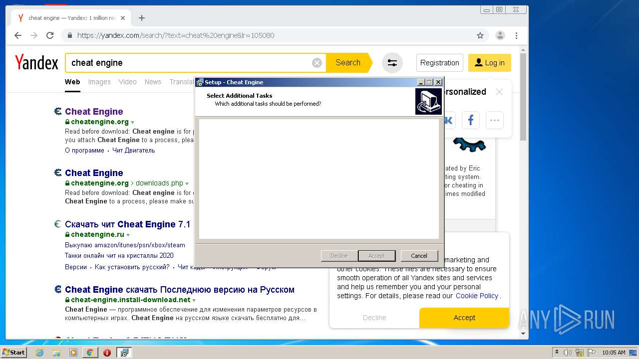The width and height of the screenshot is (639, 359).
Task: Switch to Images search tab
Action: (99, 82)
